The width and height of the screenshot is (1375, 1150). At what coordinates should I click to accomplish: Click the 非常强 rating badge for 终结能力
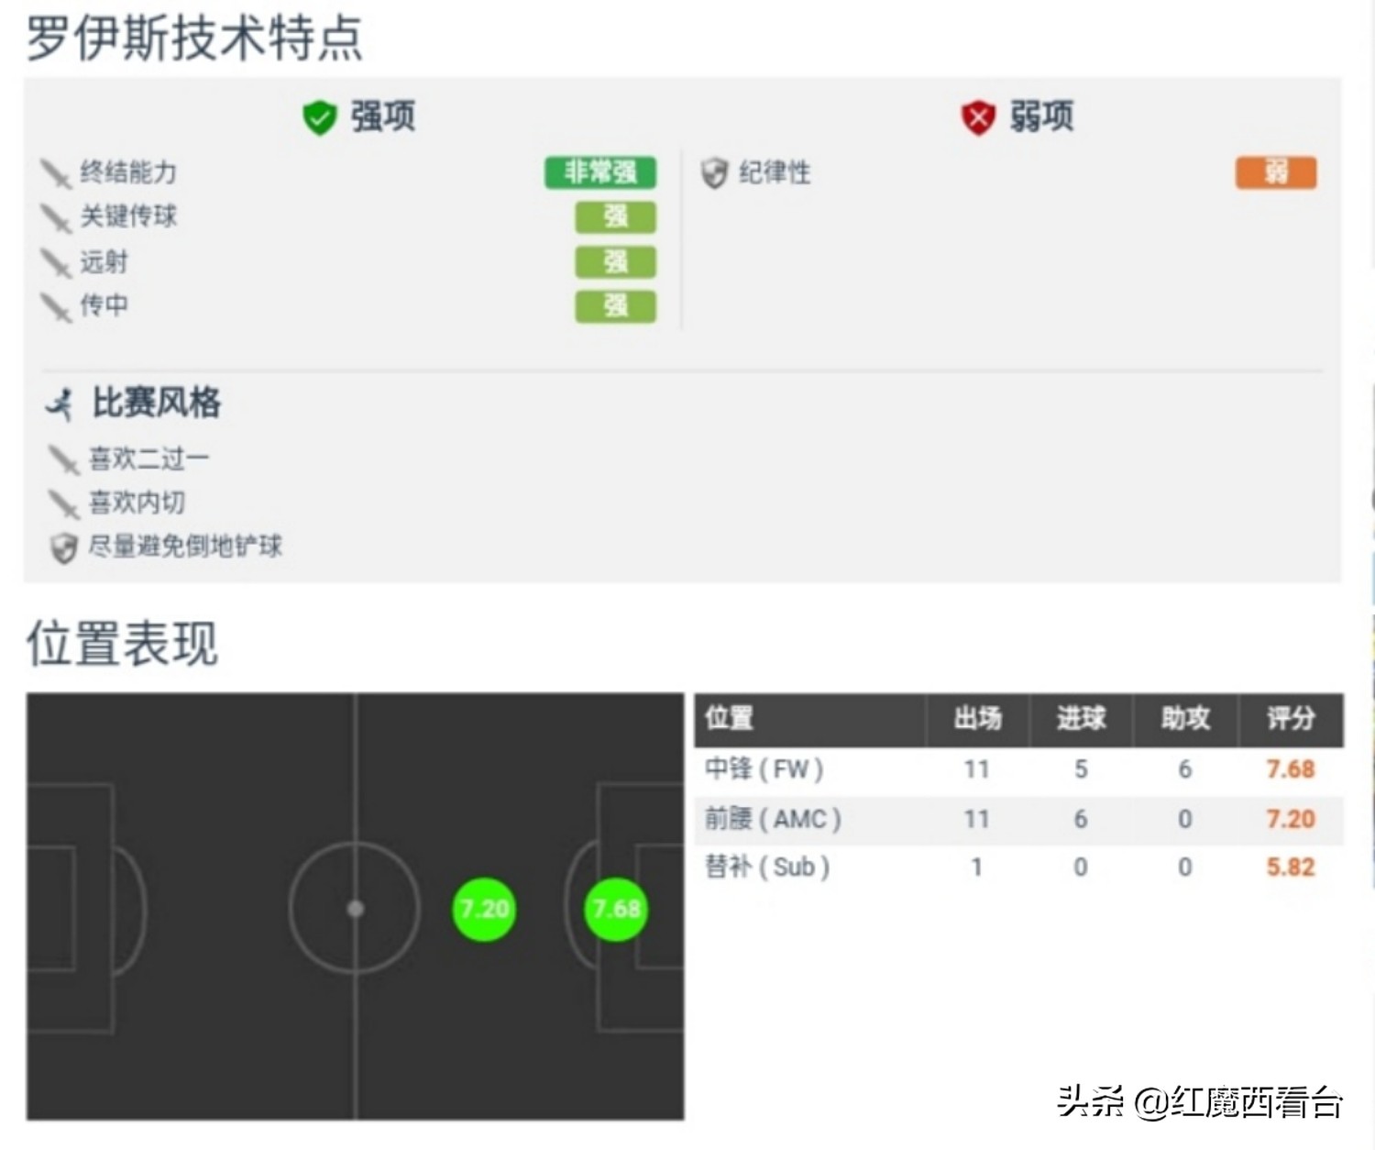600,172
